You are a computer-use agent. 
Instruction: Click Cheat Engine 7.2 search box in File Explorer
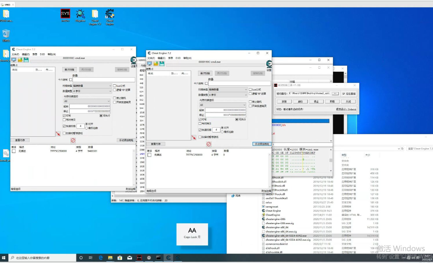(420, 148)
